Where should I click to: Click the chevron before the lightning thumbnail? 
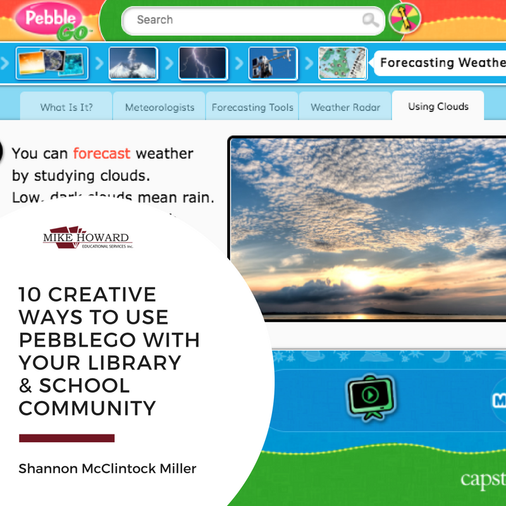point(169,63)
